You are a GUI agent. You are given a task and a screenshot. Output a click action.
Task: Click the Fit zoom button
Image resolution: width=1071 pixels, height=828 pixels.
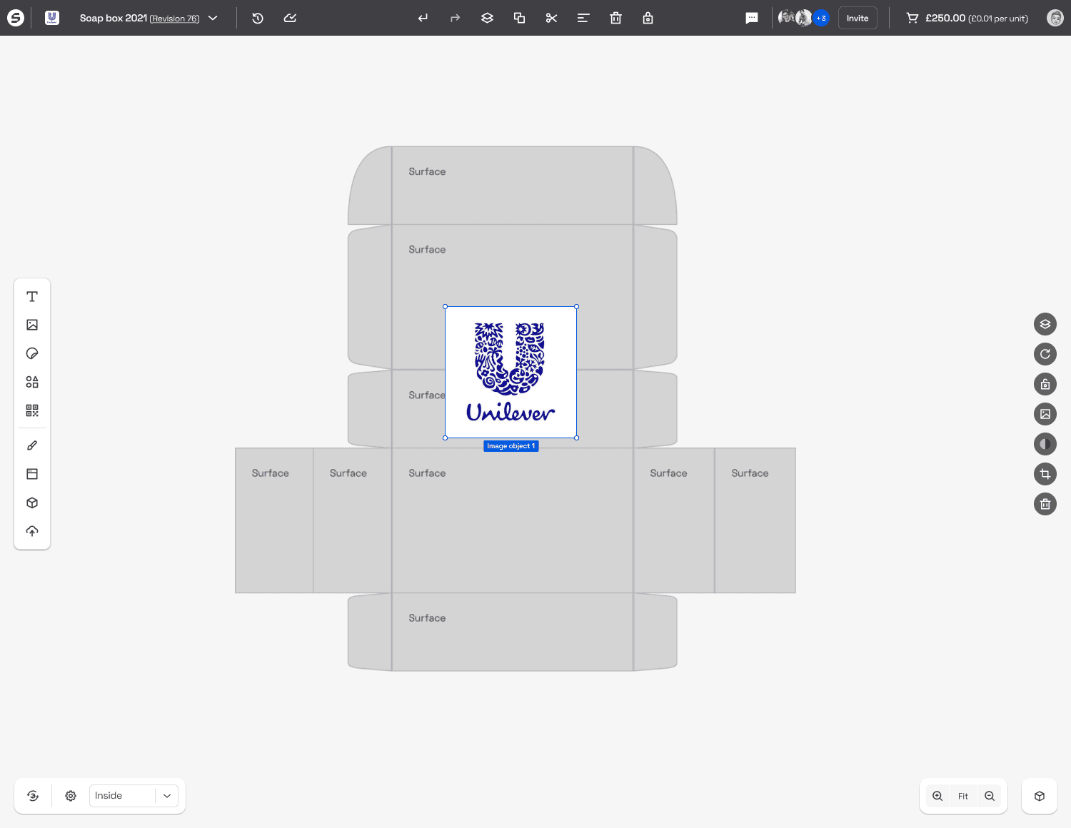pos(963,796)
